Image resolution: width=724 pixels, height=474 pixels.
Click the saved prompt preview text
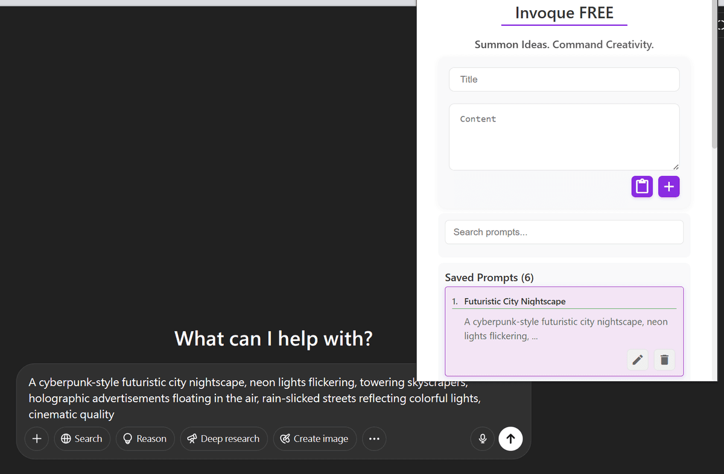click(566, 329)
